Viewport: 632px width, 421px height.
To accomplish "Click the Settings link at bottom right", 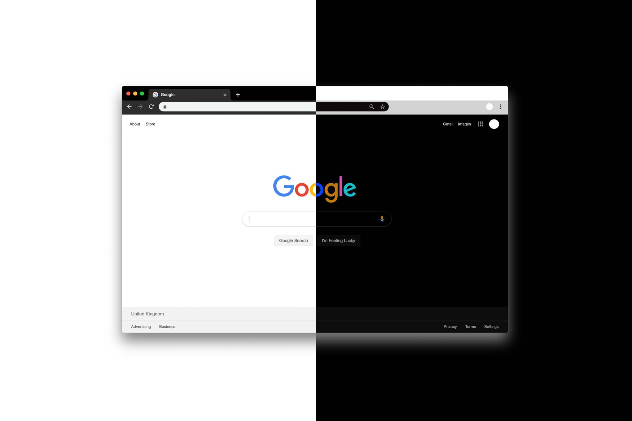I will [491, 326].
